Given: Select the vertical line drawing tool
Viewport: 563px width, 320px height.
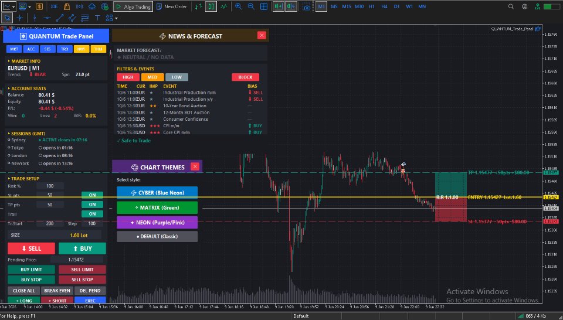Looking at the screenshot, I should tap(35, 18).
